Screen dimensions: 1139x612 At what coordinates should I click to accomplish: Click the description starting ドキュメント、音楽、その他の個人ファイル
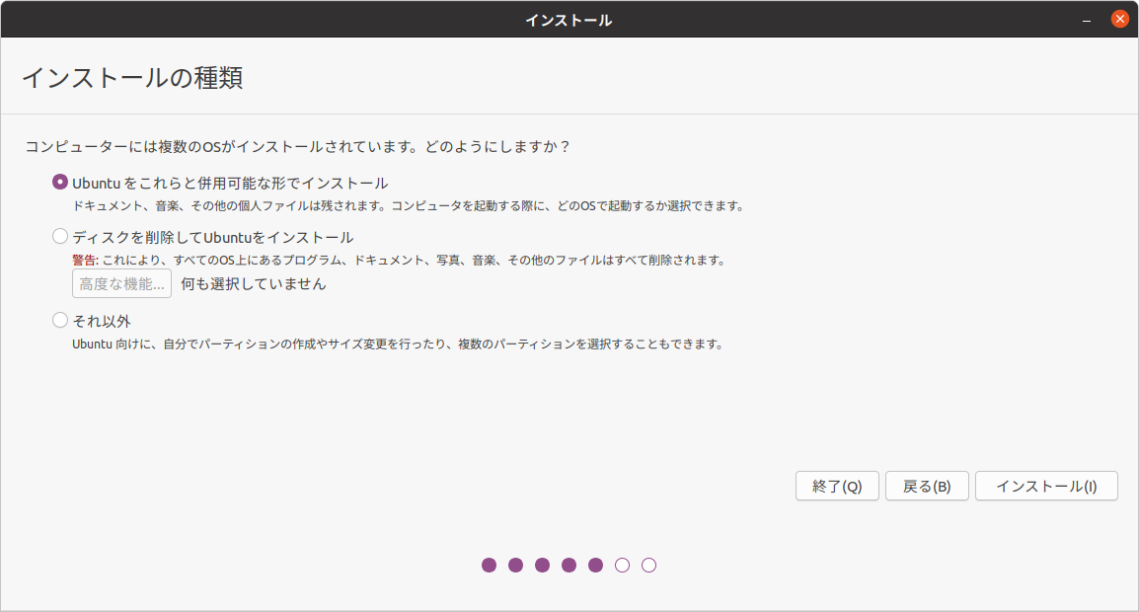tap(409, 205)
